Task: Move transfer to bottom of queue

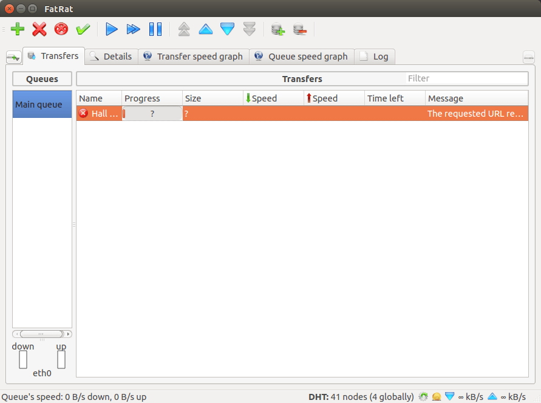Action: tap(249, 29)
